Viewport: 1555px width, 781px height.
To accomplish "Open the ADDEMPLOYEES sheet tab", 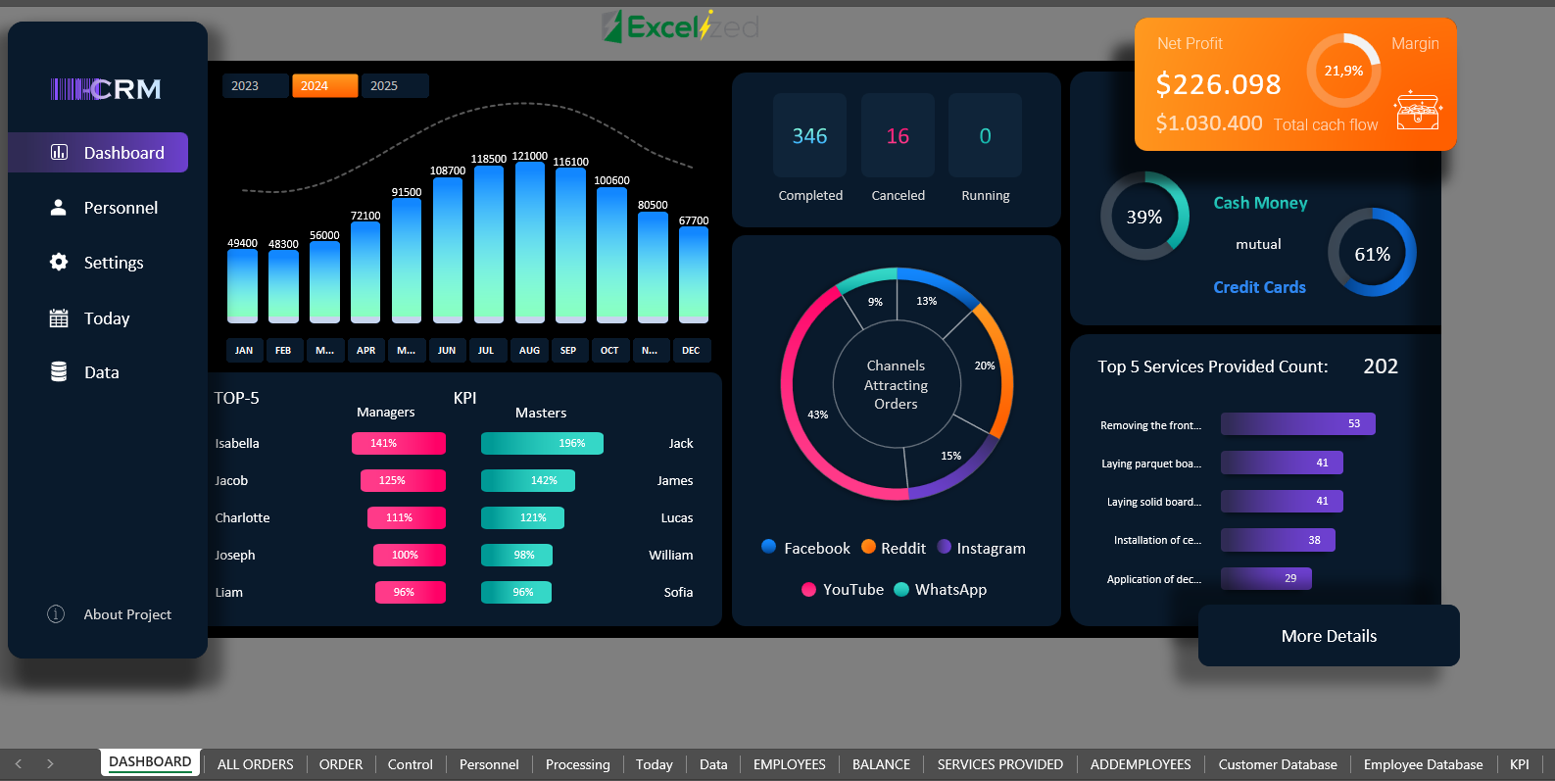I will point(1141,764).
